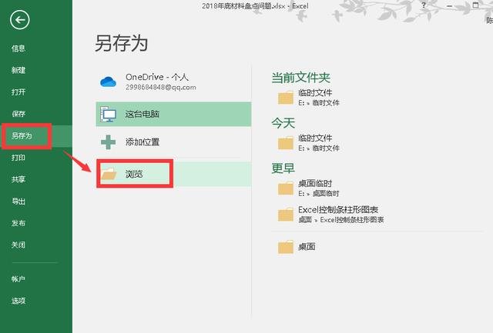
Task: Click the back arrow circle icon
Action: point(20,20)
